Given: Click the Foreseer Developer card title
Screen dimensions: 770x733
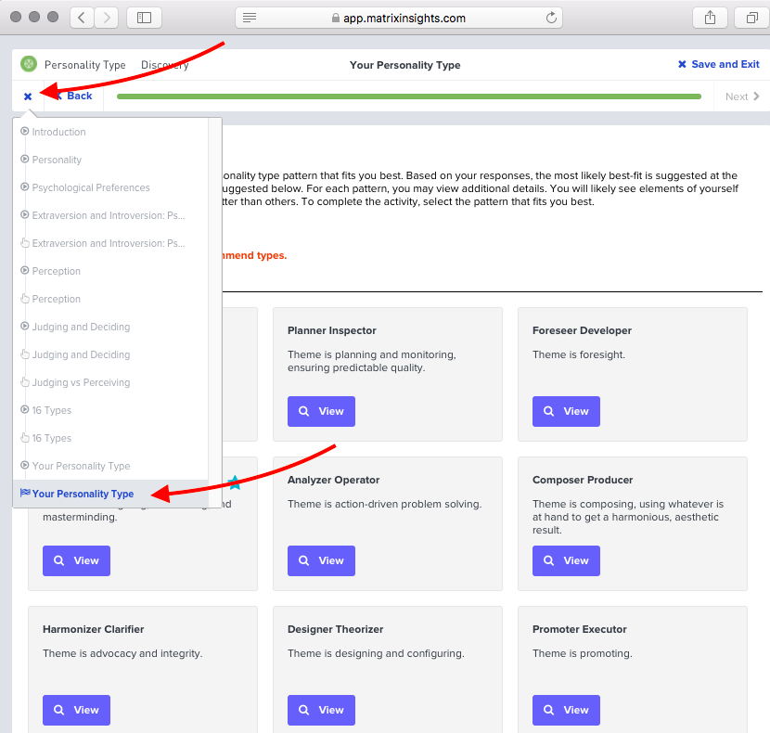Looking at the screenshot, I should point(582,330).
